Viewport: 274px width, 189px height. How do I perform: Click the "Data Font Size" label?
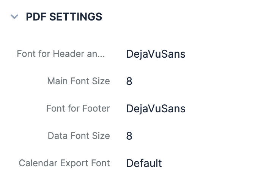[x=79, y=136]
